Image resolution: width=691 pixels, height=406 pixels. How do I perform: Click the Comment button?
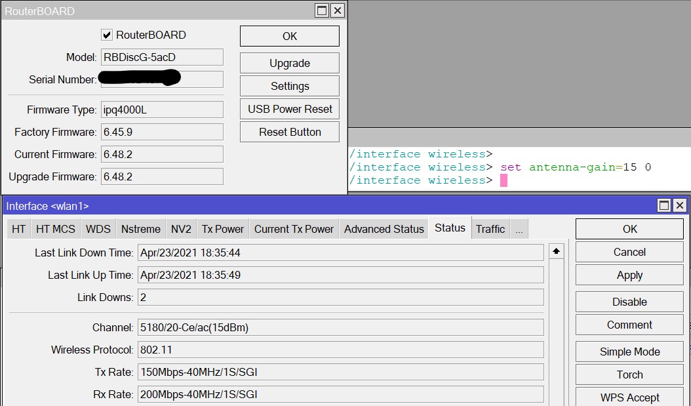(x=630, y=325)
